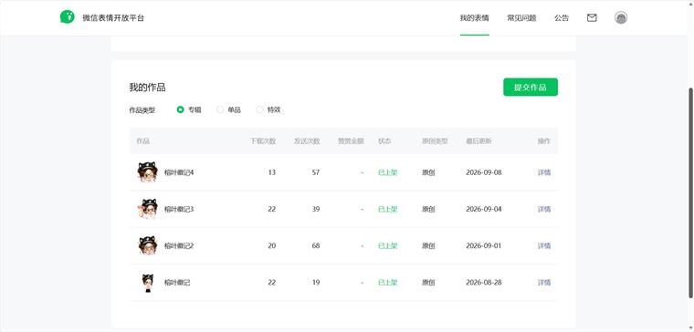Click 原创 in the 2026-08-28 row
This screenshot has height=332, width=694.
pos(428,283)
